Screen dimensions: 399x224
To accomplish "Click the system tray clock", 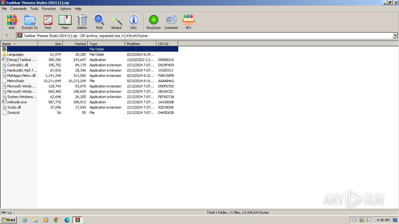I will coord(383,220).
